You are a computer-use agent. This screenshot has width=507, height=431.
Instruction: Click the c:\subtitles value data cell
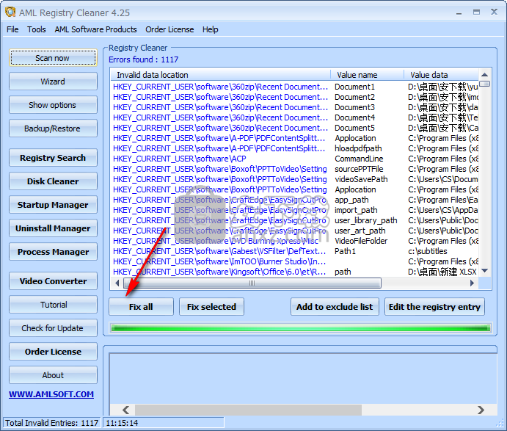(x=428, y=251)
